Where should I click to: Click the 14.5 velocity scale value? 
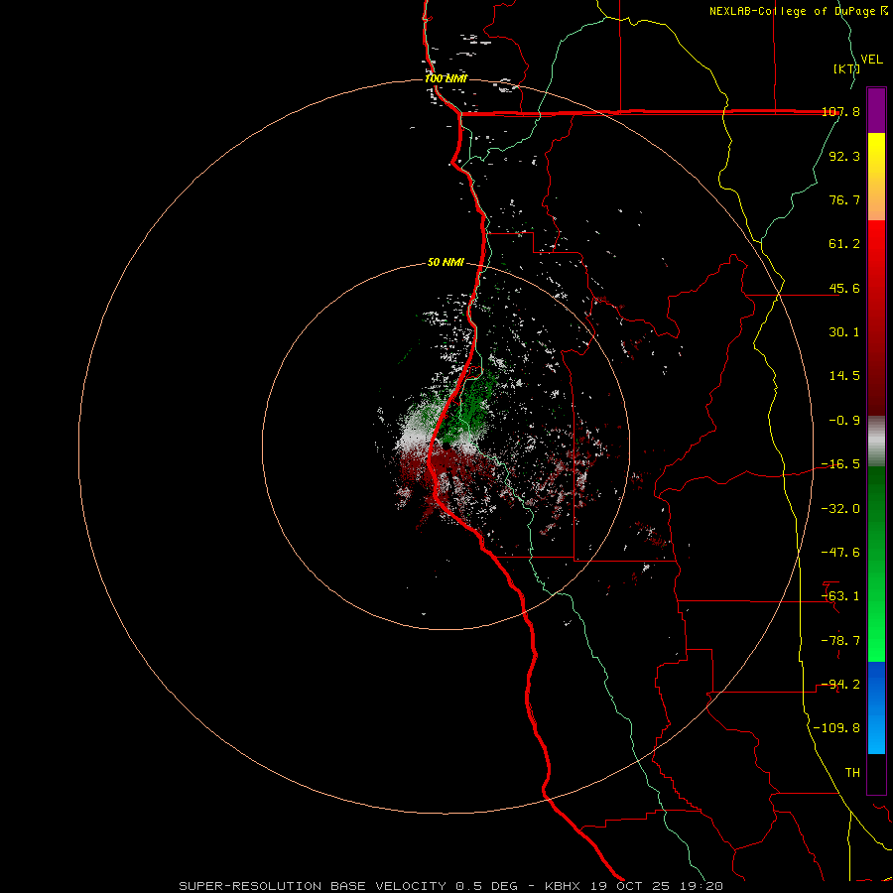[844, 376]
